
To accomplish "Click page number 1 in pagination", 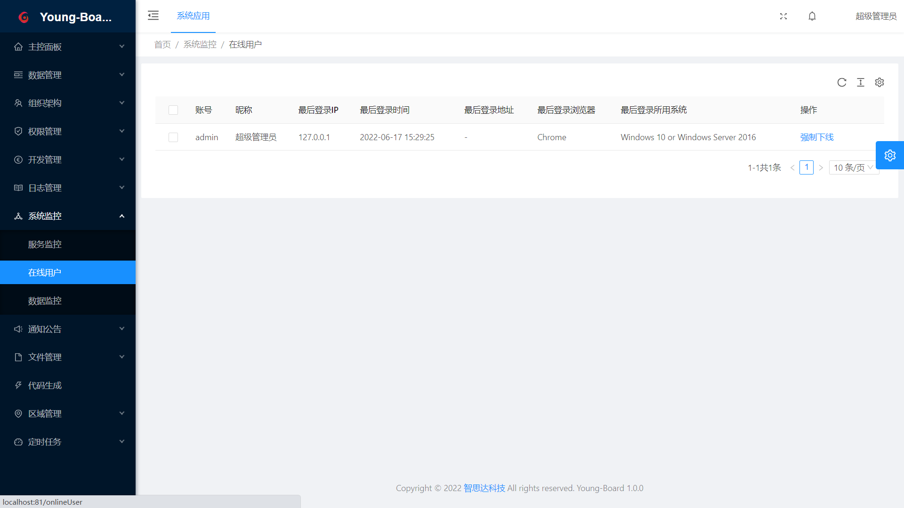I will (x=807, y=167).
